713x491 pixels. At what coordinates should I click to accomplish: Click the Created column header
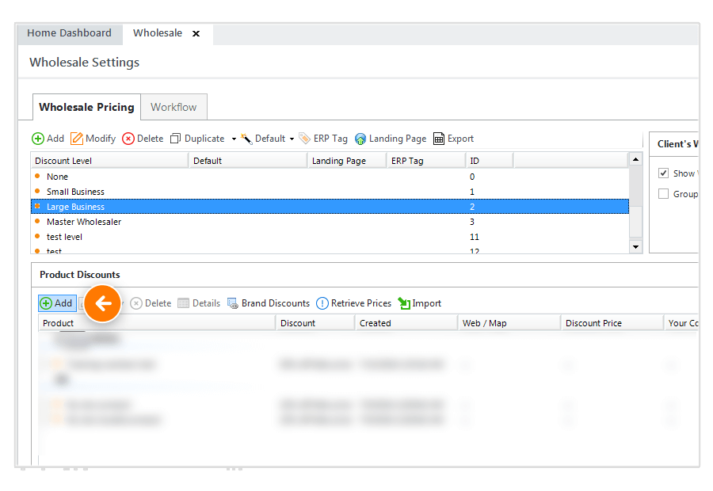[406, 323]
